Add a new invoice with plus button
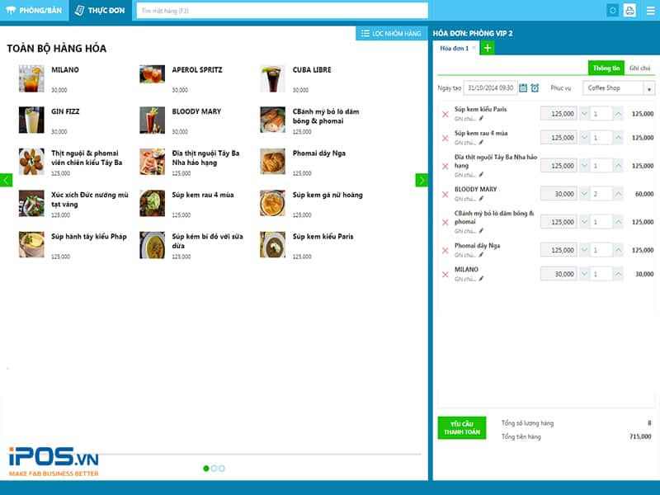The height and width of the screenshot is (495, 660). click(487, 49)
